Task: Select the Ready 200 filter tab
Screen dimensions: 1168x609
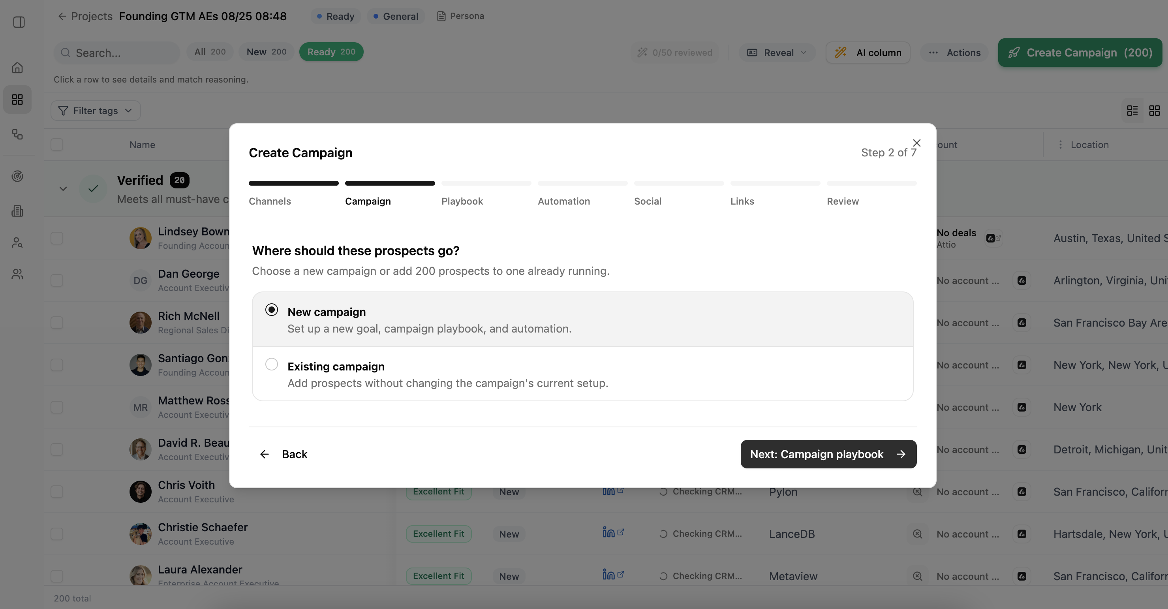Action: 331,52
